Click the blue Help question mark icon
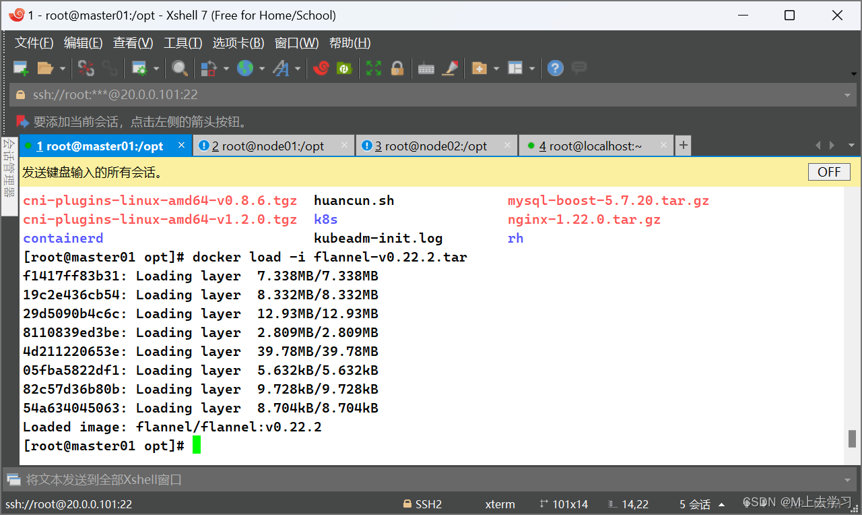The width and height of the screenshot is (862, 515). click(x=555, y=68)
